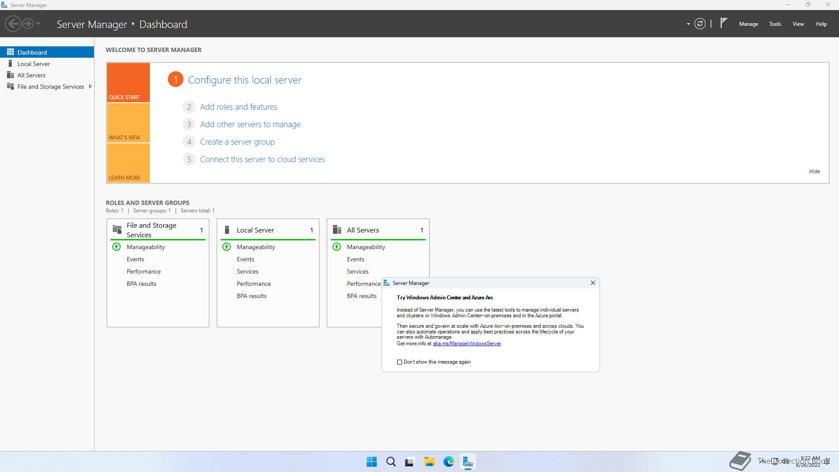This screenshot has width=839, height=472.
Task: Expand File and Storage Services arrow
Action: point(90,87)
